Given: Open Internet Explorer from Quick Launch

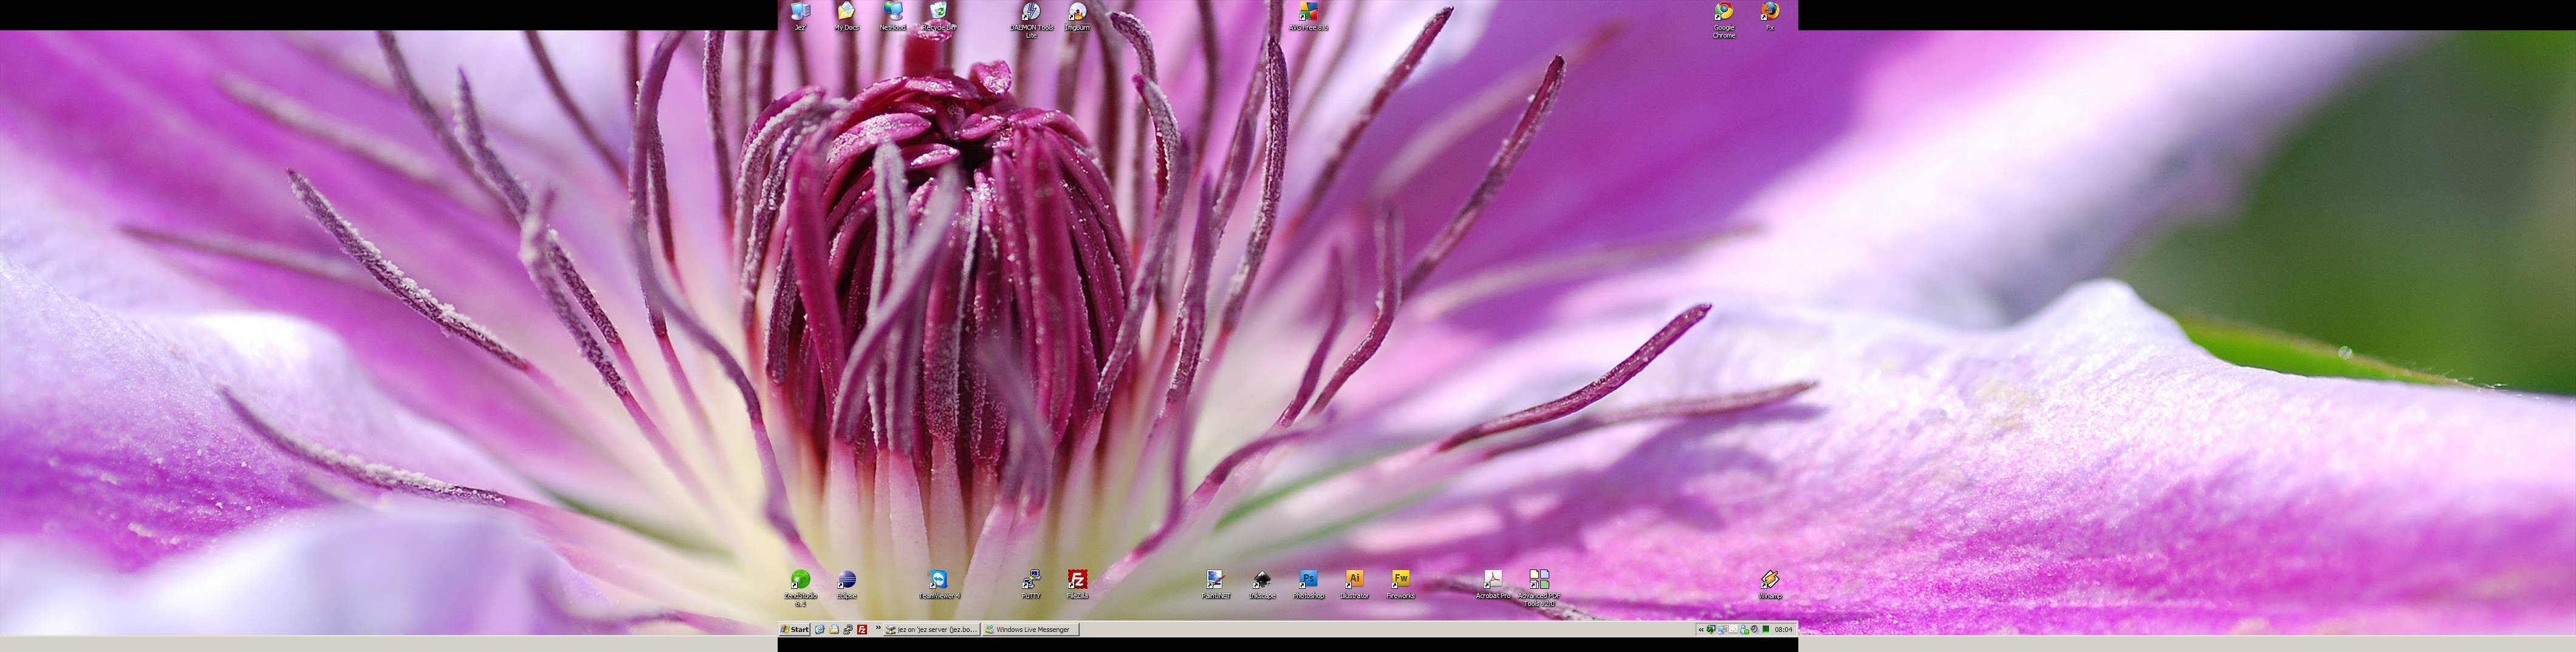Looking at the screenshot, I should [820, 629].
